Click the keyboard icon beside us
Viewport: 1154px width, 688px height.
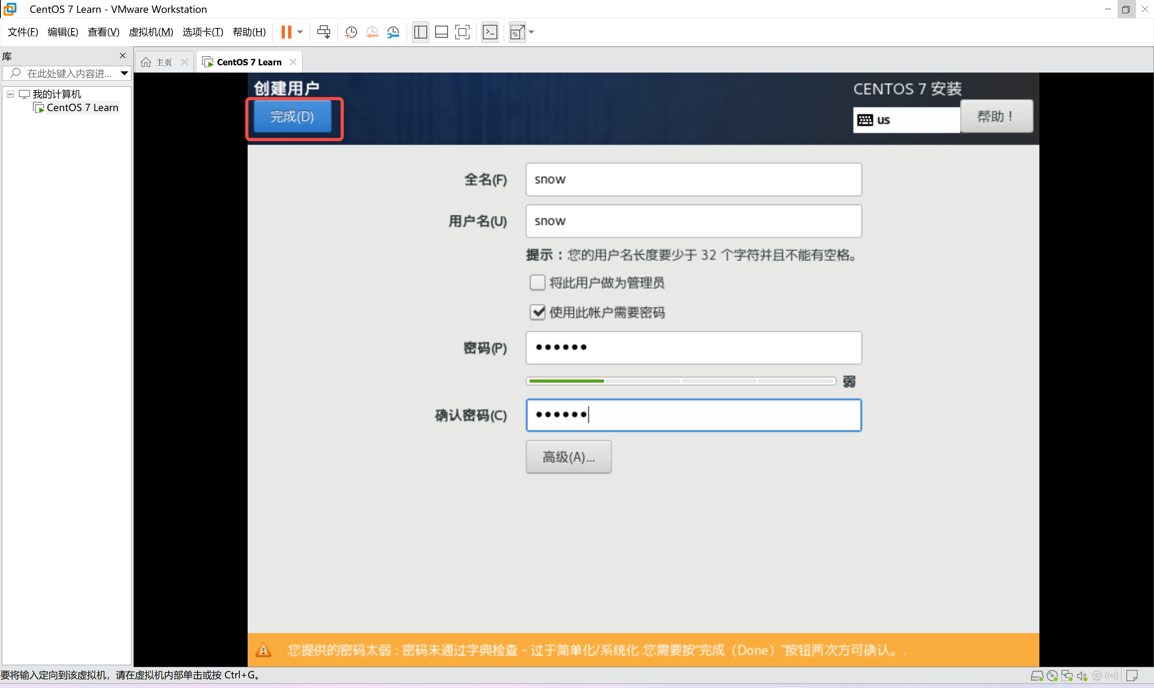865,120
